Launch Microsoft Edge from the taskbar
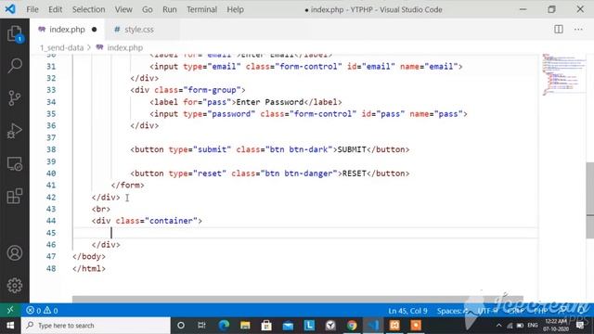The width and height of the screenshot is (594, 334). tap(224, 326)
